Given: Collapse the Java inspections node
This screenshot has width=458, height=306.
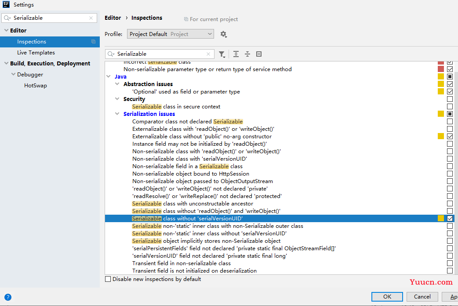Looking at the screenshot, I should [x=109, y=77].
